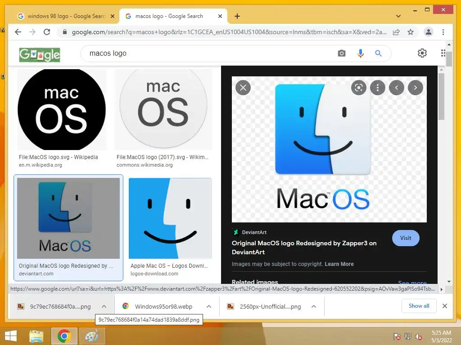Open Apple Mac OS – Logos Download link
Viewport: 461px width, 345px height.
click(x=169, y=266)
